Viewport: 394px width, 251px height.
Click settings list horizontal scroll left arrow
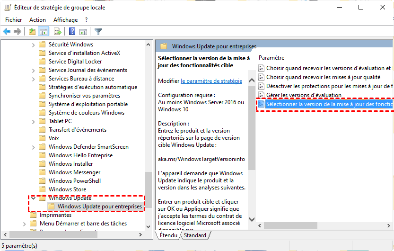pyautogui.click(x=260, y=225)
